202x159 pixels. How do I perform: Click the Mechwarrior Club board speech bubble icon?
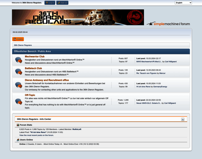point(19,60)
